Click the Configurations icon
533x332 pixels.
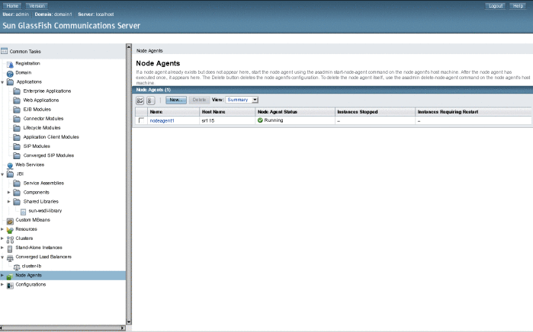point(10,286)
